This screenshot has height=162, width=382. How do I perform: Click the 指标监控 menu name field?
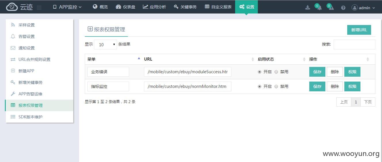[x=108, y=86]
